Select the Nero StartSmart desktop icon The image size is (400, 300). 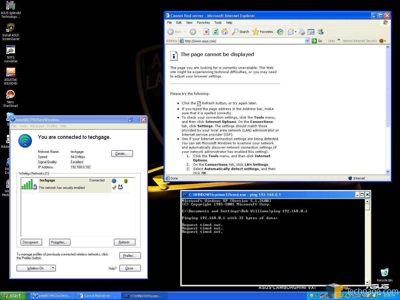click(x=11, y=99)
